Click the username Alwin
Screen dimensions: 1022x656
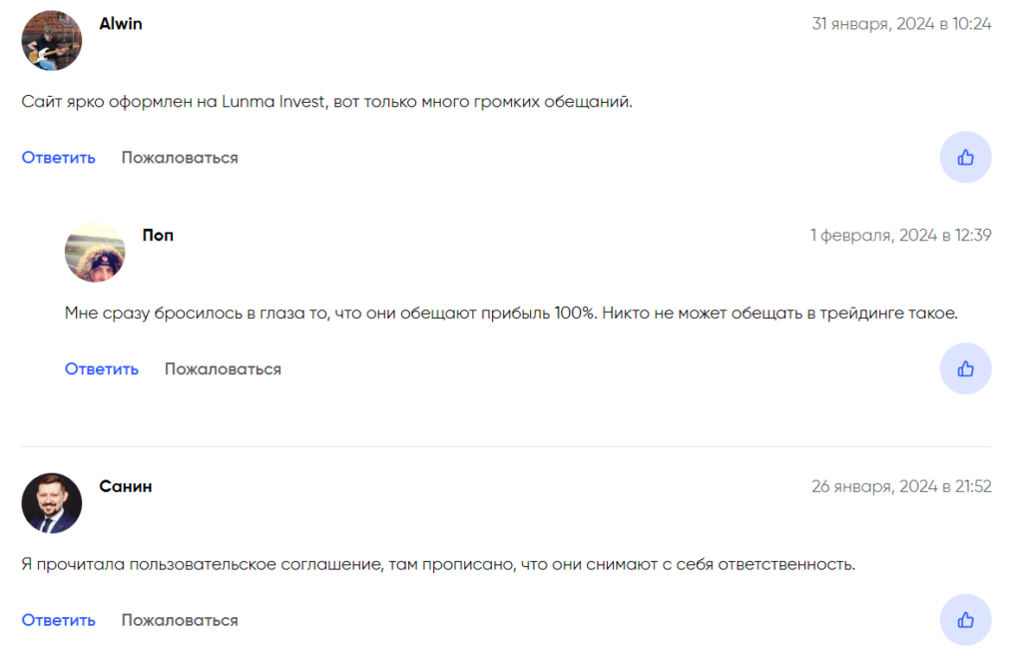[120, 23]
